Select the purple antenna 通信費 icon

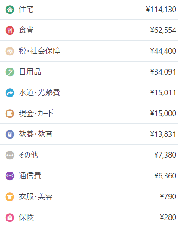(x=10, y=176)
